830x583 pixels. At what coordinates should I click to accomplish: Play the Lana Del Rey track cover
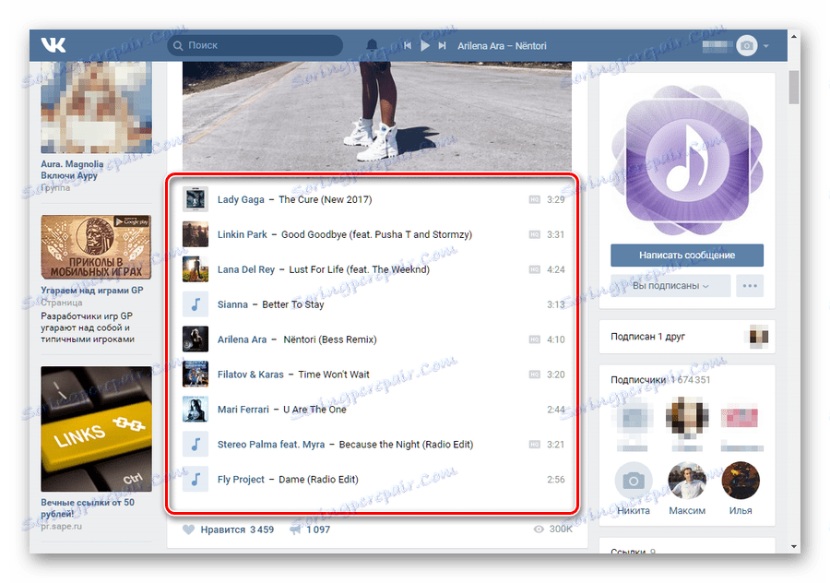pyautogui.click(x=196, y=269)
